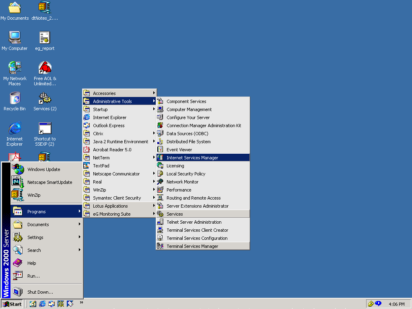Choose Shut Down... in Start menu

[47, 292]
